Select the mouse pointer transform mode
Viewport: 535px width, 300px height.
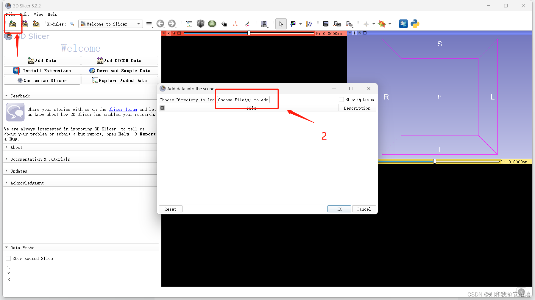[x=281, y=24]
